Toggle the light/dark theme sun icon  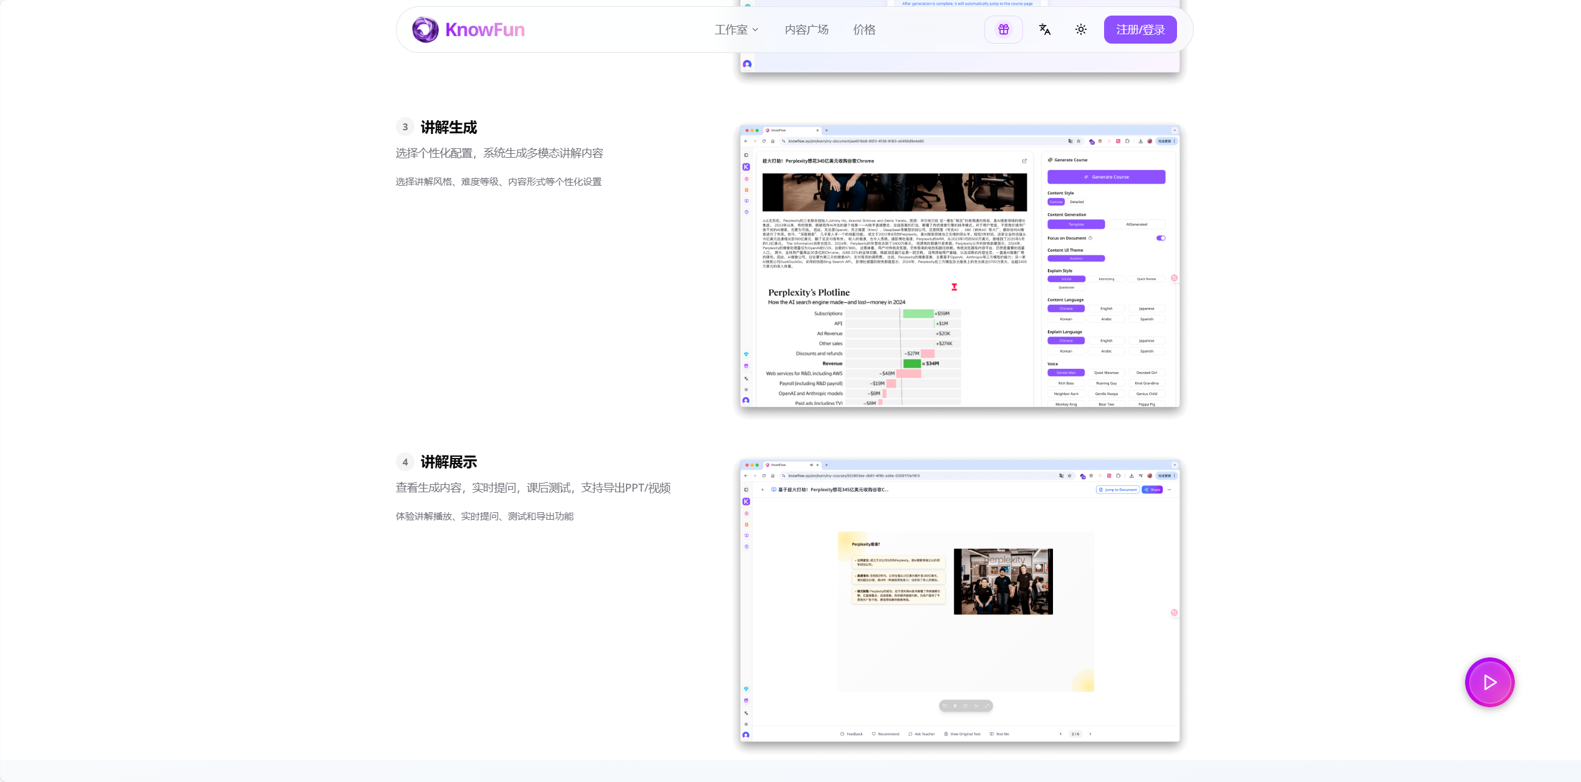coord(1081,29)
